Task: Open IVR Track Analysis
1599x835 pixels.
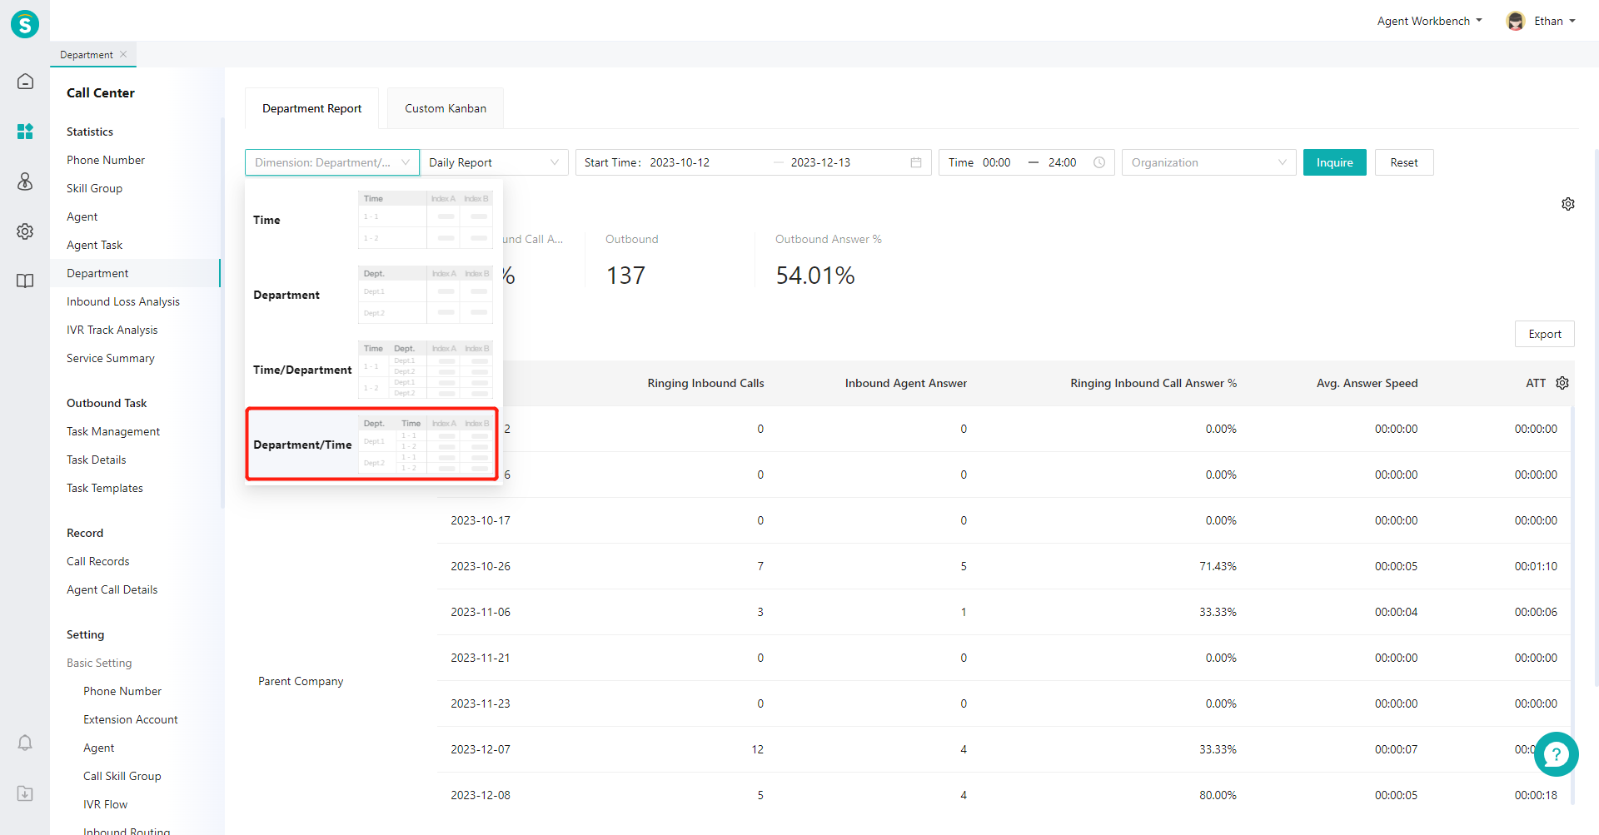Action: click(112, 330)
